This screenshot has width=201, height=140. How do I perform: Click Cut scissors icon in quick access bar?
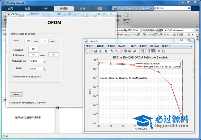tap(120, 8)
